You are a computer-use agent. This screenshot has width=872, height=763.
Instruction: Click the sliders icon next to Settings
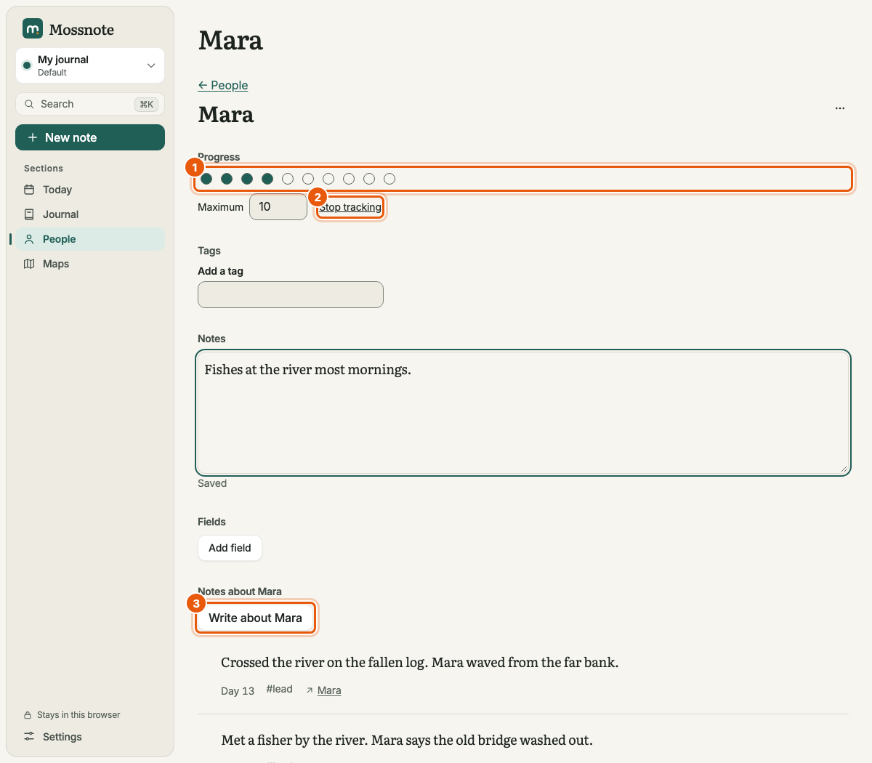[x=29, y=737]
